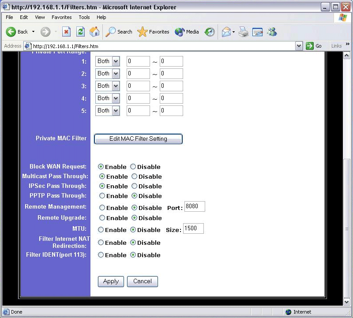
Task: Open the Messenger people icon
Action: [272, 32]
